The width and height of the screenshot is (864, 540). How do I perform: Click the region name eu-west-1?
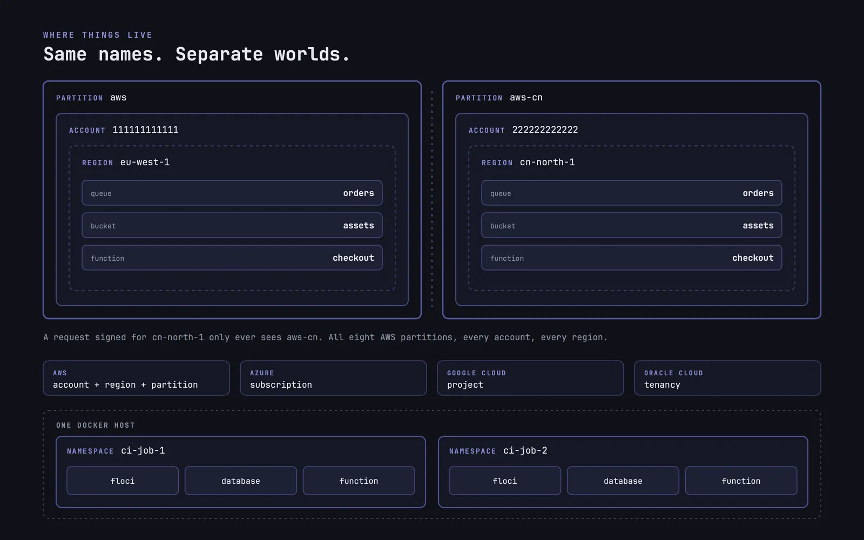(x=145, y=162)
